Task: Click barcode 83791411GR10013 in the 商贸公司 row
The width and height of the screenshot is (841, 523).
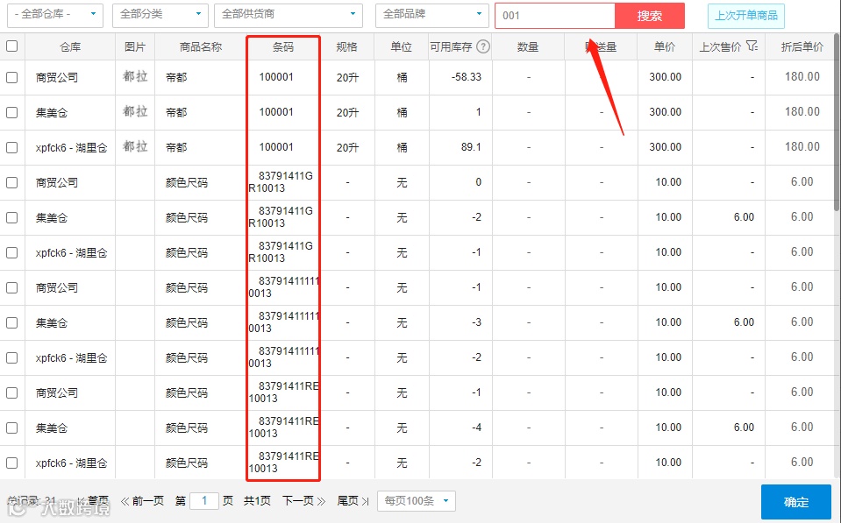Action: coord(281,182)
